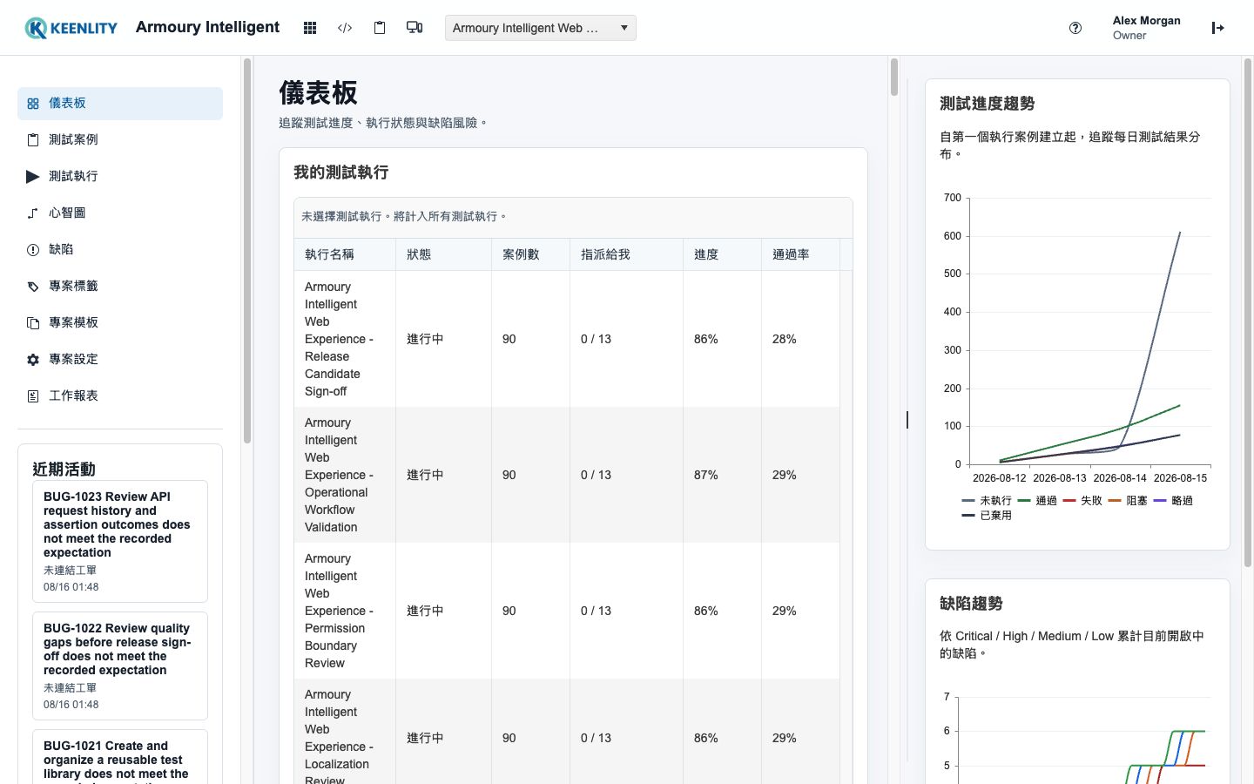The height and width of the screenshot is (784, 1254).
Task: Click the 儀表板 dashboard grid icon
Action: pos(33,104)
